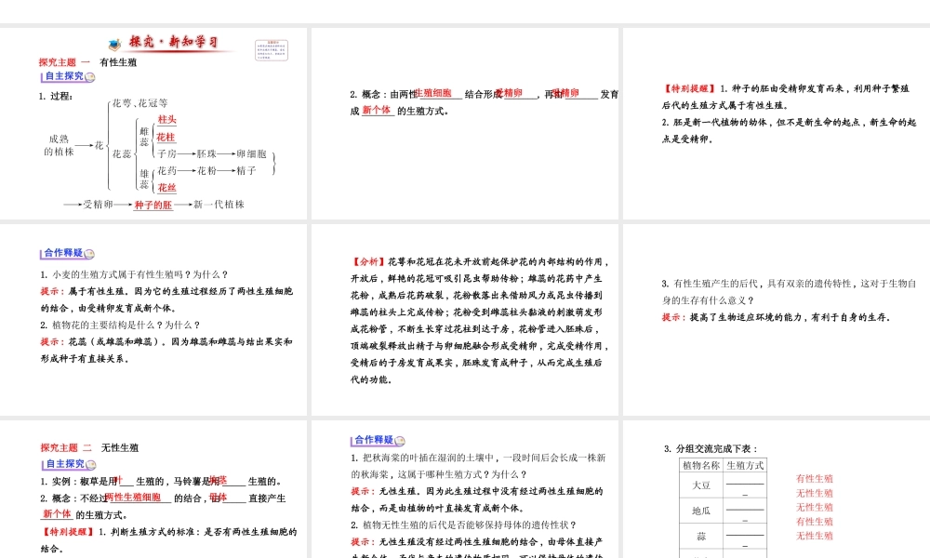Click magnifier icon next to 自主探究 under 有性生殖
The height and width of the screenshot is (558, 930).
89,77
